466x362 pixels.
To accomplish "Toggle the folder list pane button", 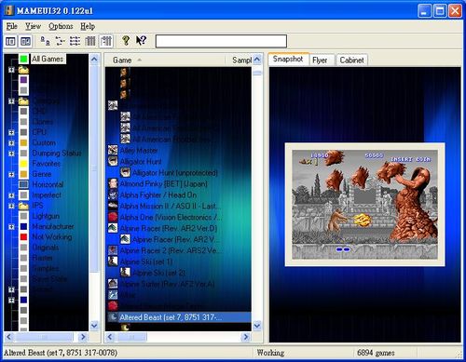I will click(10, 41).
